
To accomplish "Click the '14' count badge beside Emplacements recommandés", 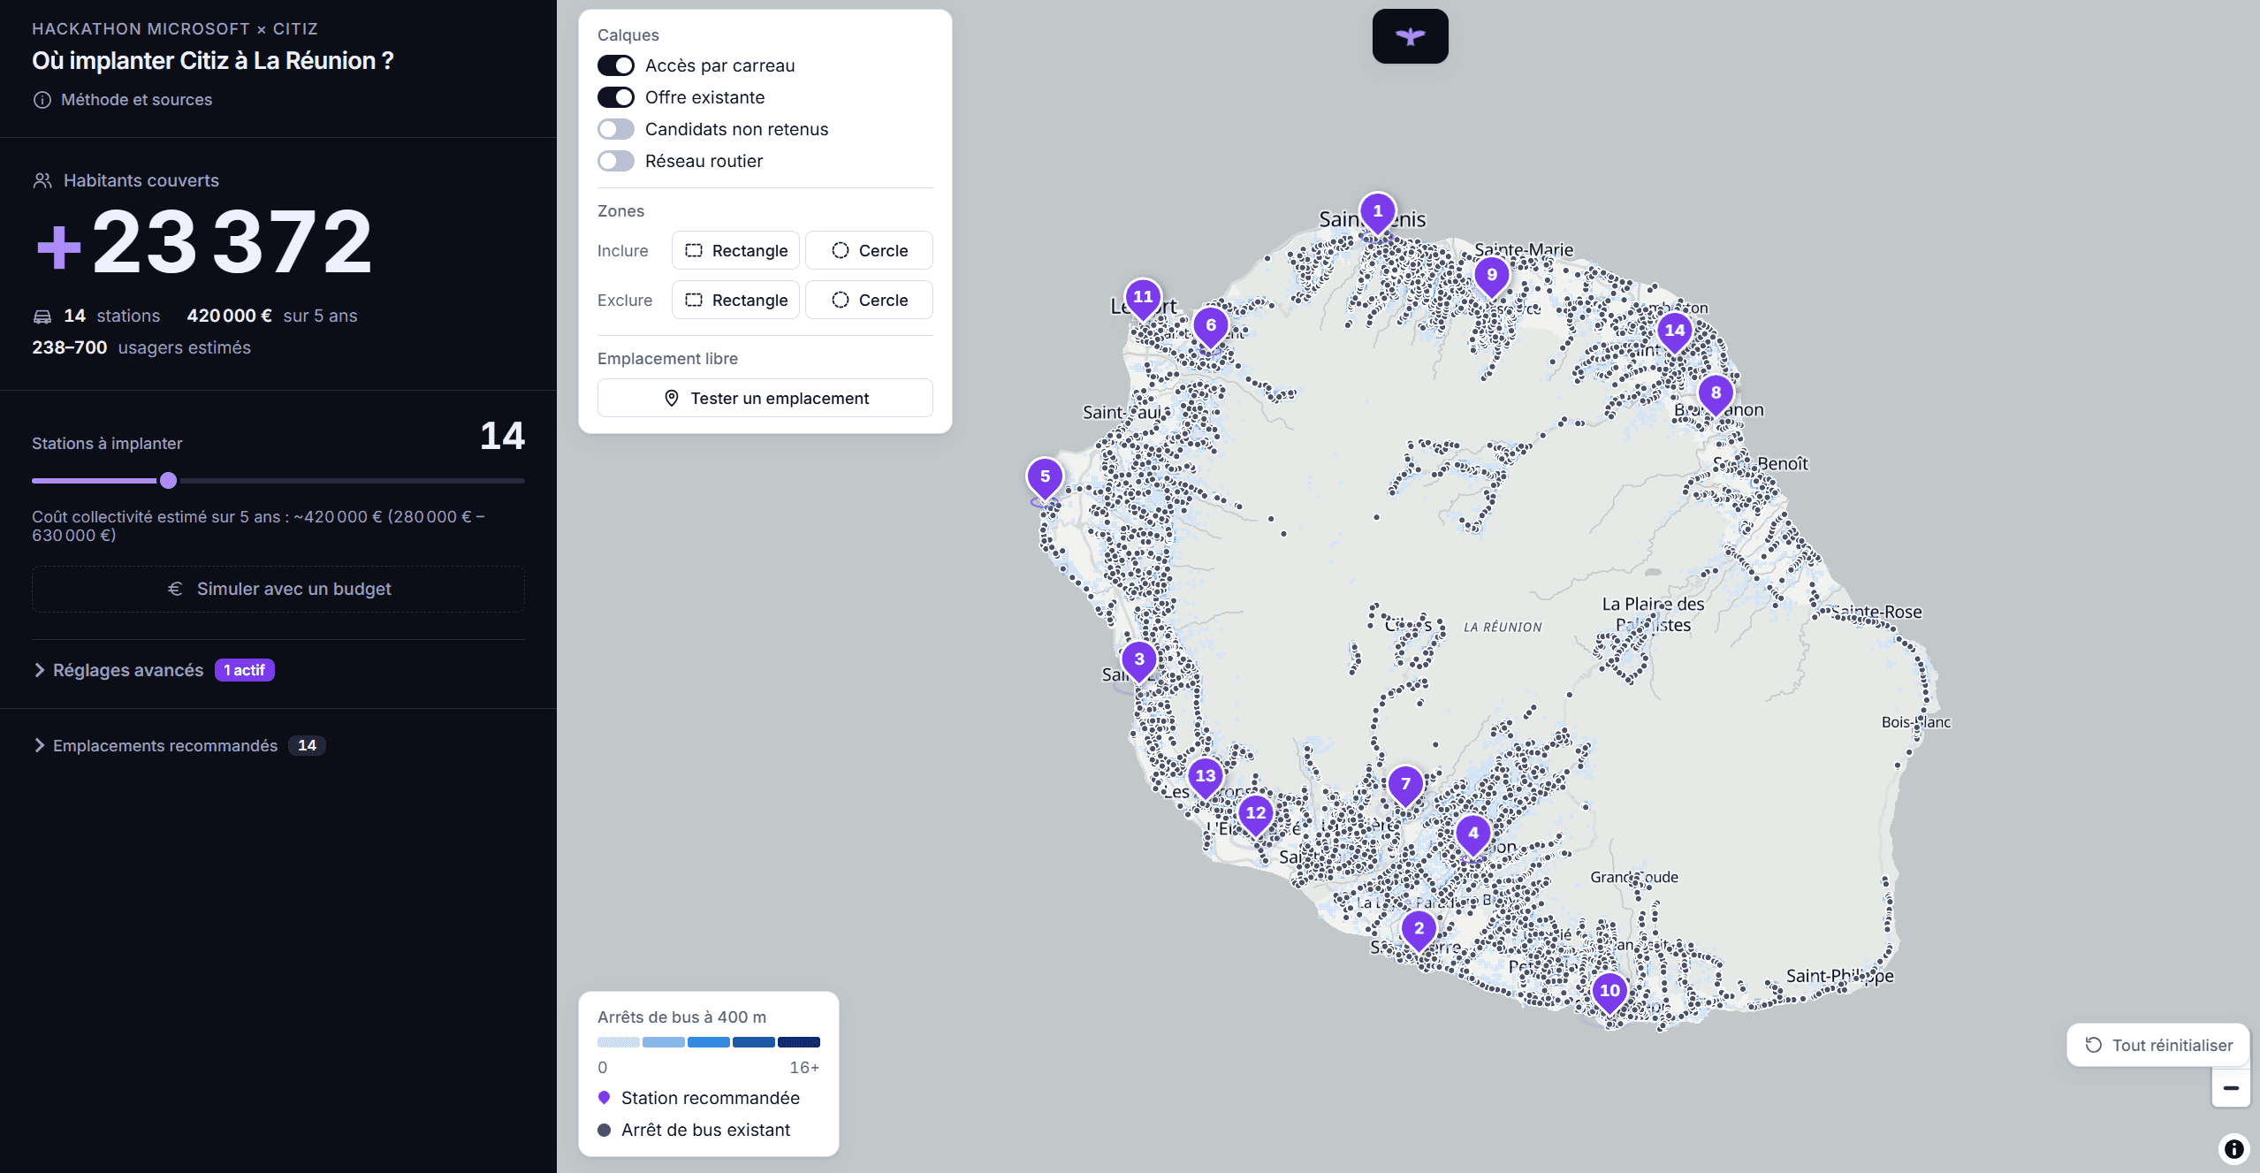I will coord(307,745).
